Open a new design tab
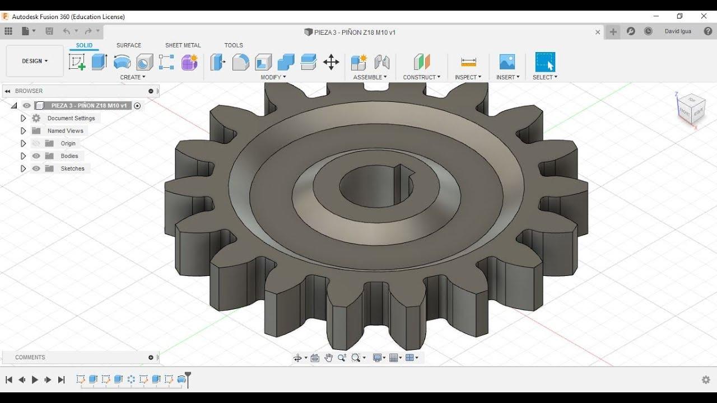This screenshot has height=403, width=717. [613, 31]
